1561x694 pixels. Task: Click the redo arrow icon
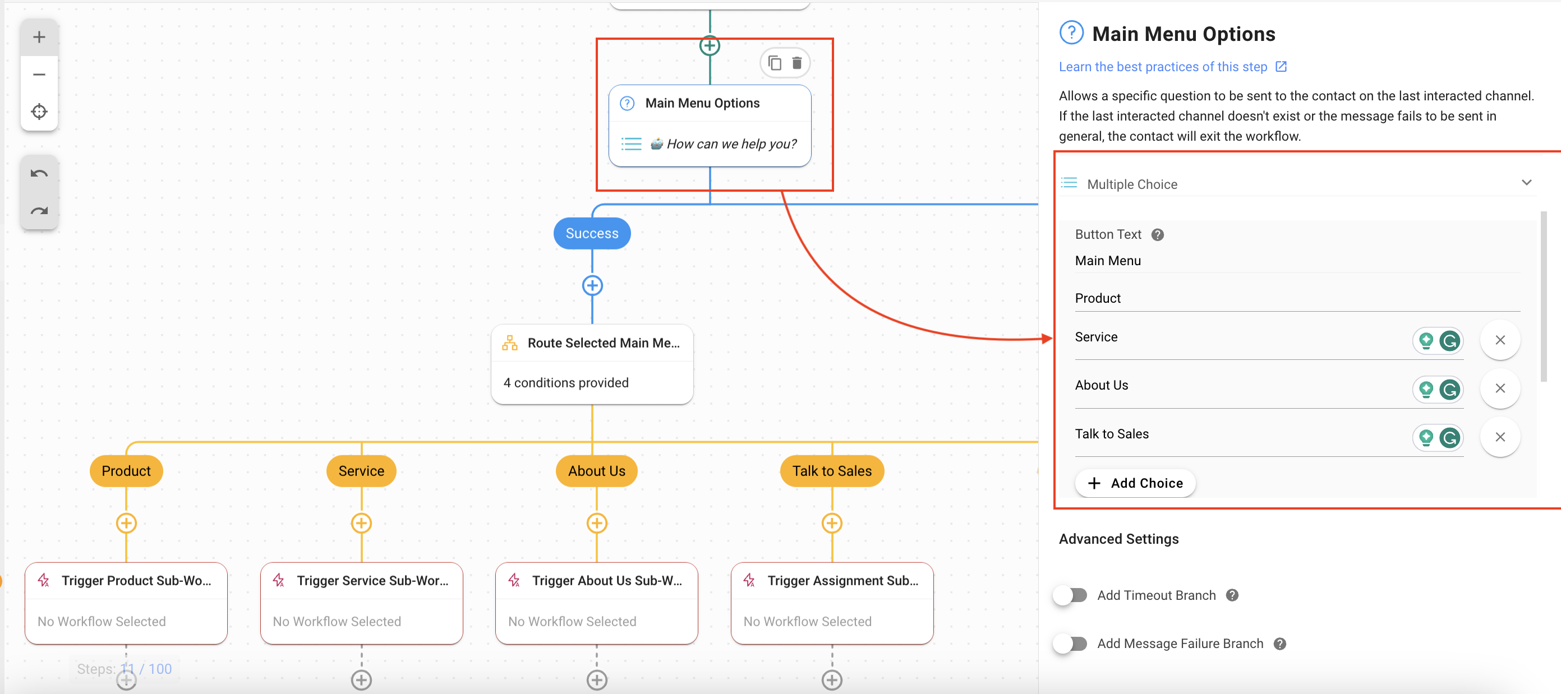[x=39, y=211]
